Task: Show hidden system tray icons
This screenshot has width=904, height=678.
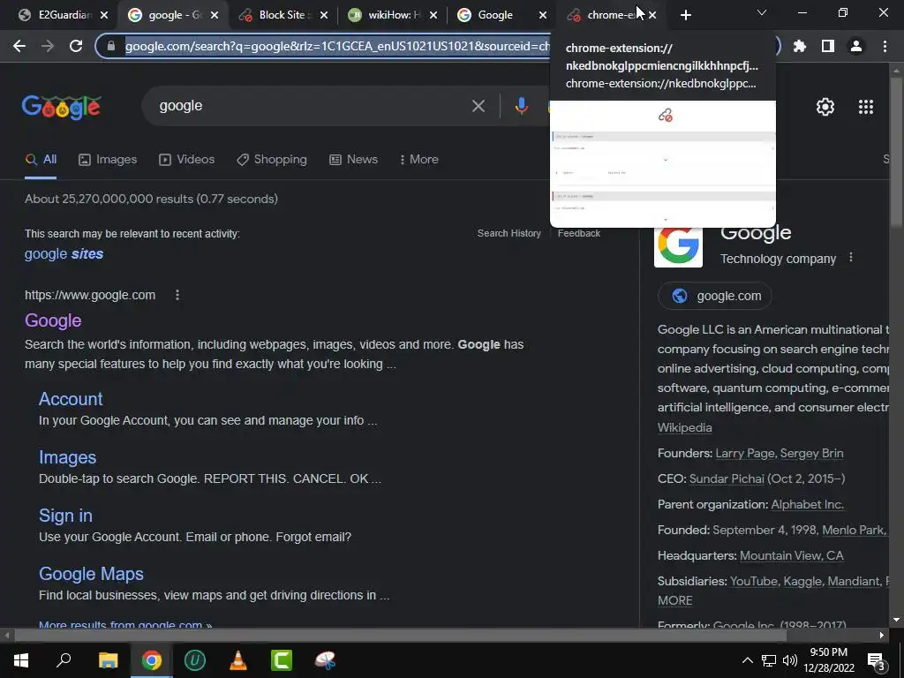Action: 747,660
